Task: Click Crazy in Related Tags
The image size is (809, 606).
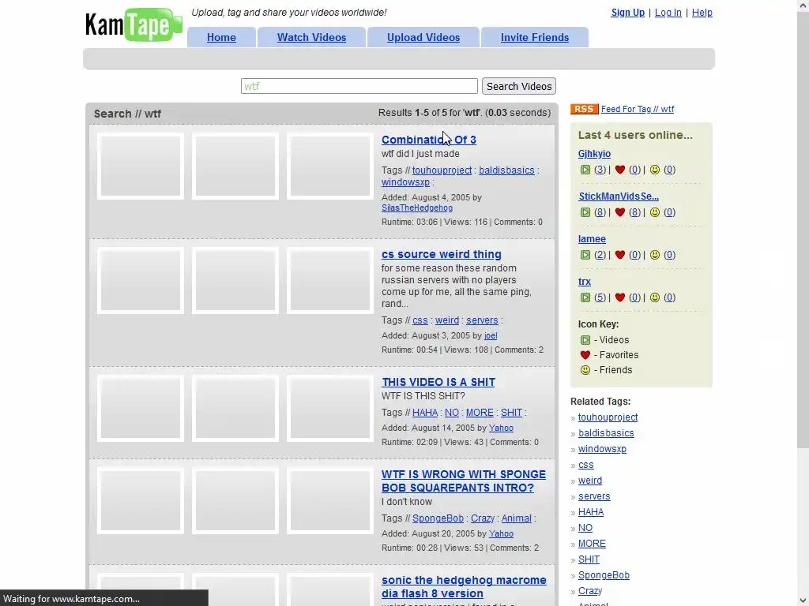Action: click(590, 591)
